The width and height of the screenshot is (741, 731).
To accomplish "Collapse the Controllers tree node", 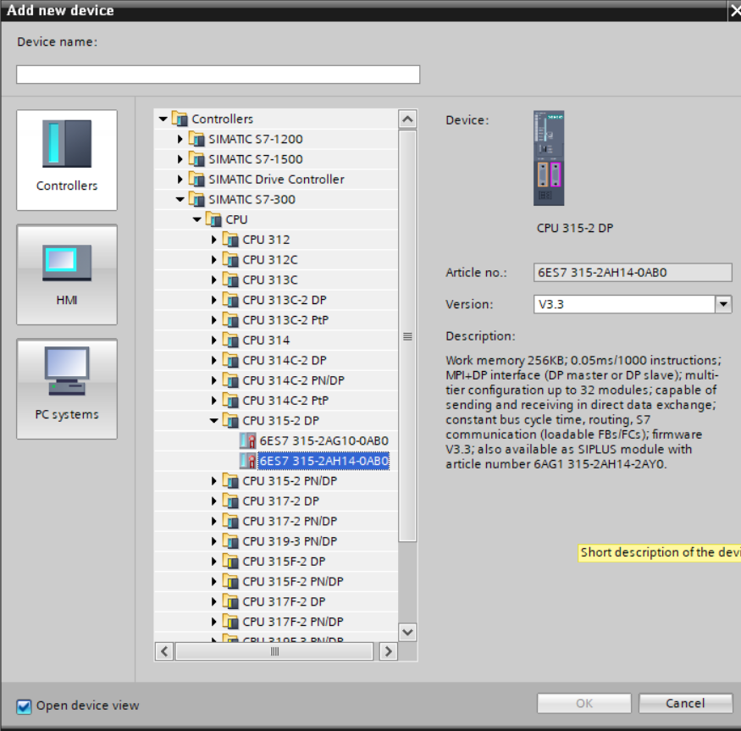I will tap(163, 119).
